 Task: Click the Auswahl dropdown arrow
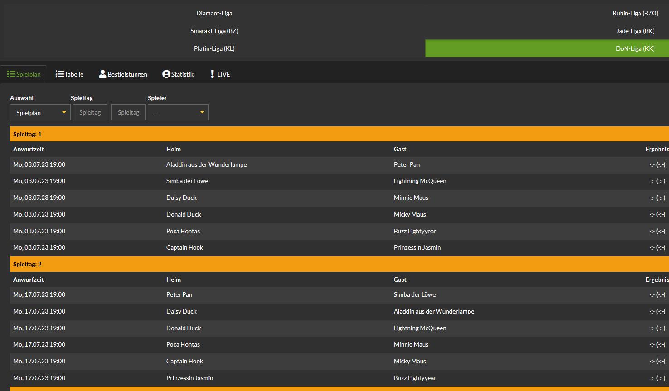64,112
